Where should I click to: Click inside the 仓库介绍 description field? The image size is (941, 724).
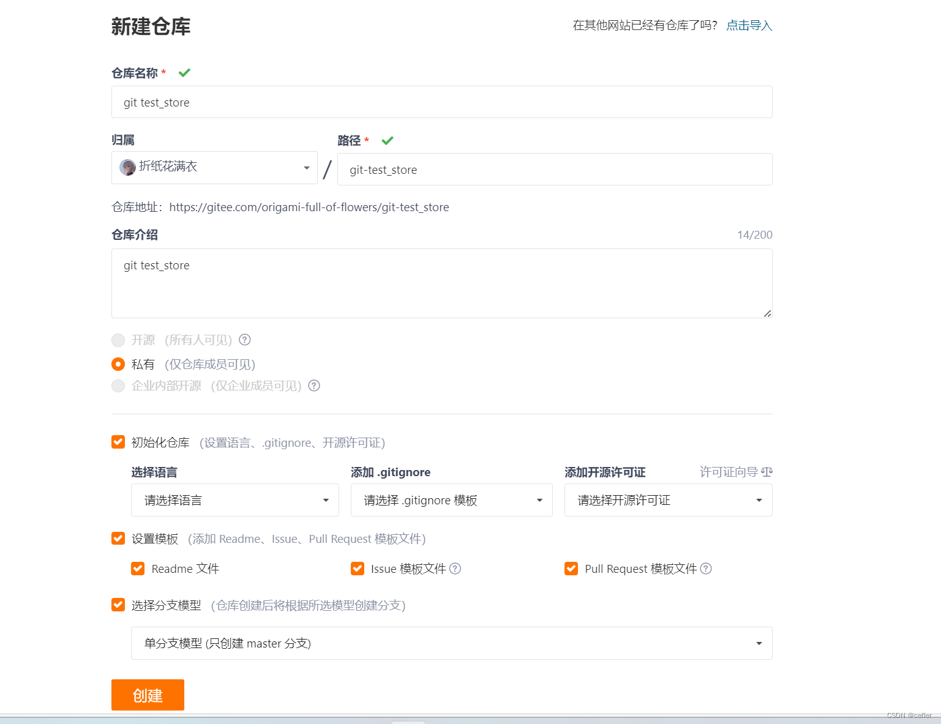click(441, 283)
